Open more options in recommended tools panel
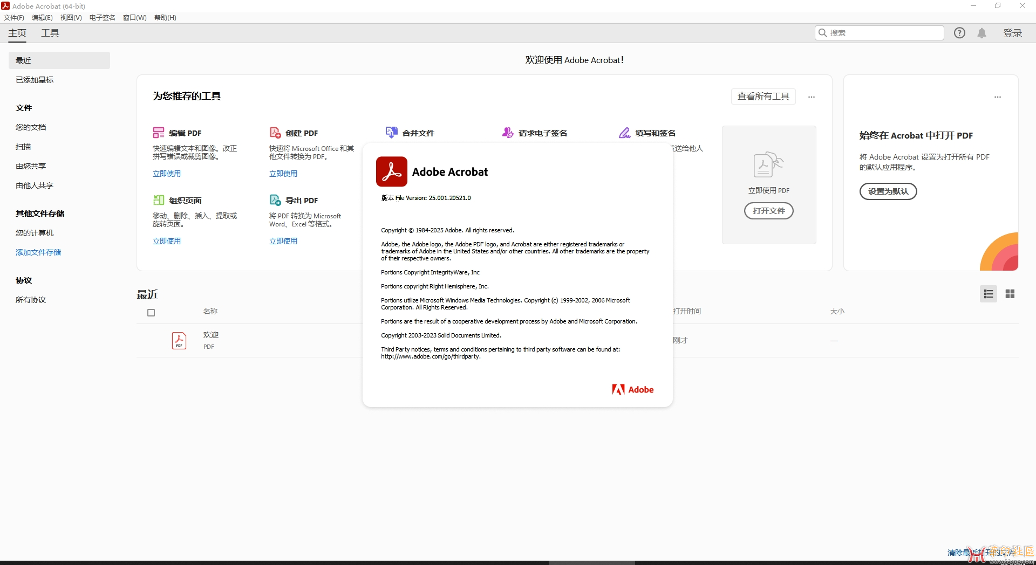The width and height of the screenshot is (1036, 565). tap(811, 97)
